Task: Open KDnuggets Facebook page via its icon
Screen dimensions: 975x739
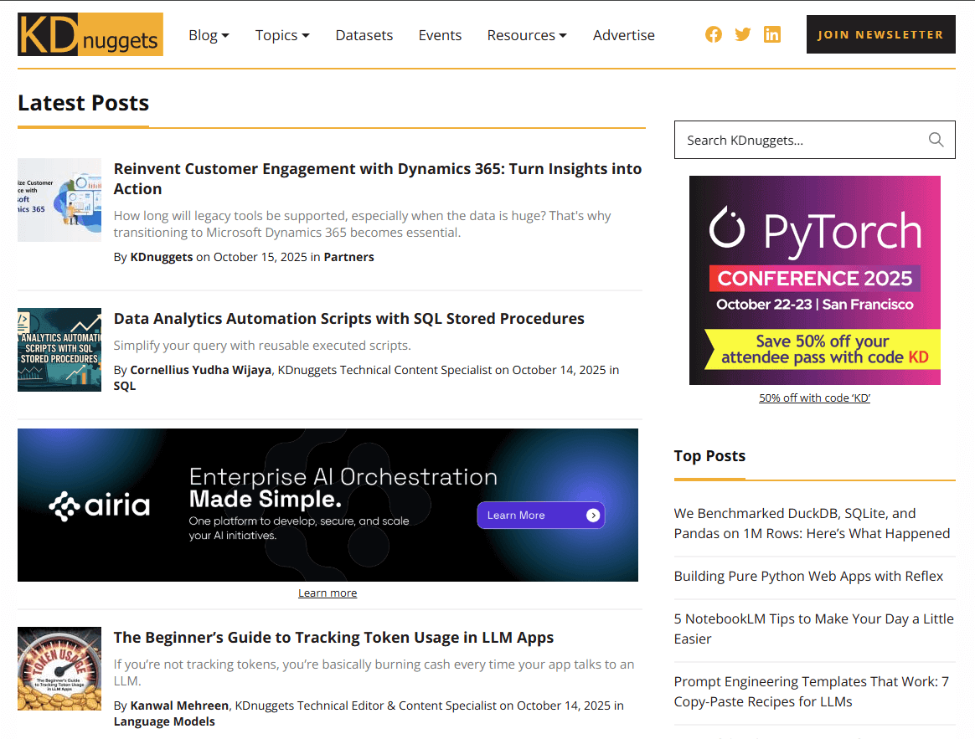Action: (x=714, y=34)
